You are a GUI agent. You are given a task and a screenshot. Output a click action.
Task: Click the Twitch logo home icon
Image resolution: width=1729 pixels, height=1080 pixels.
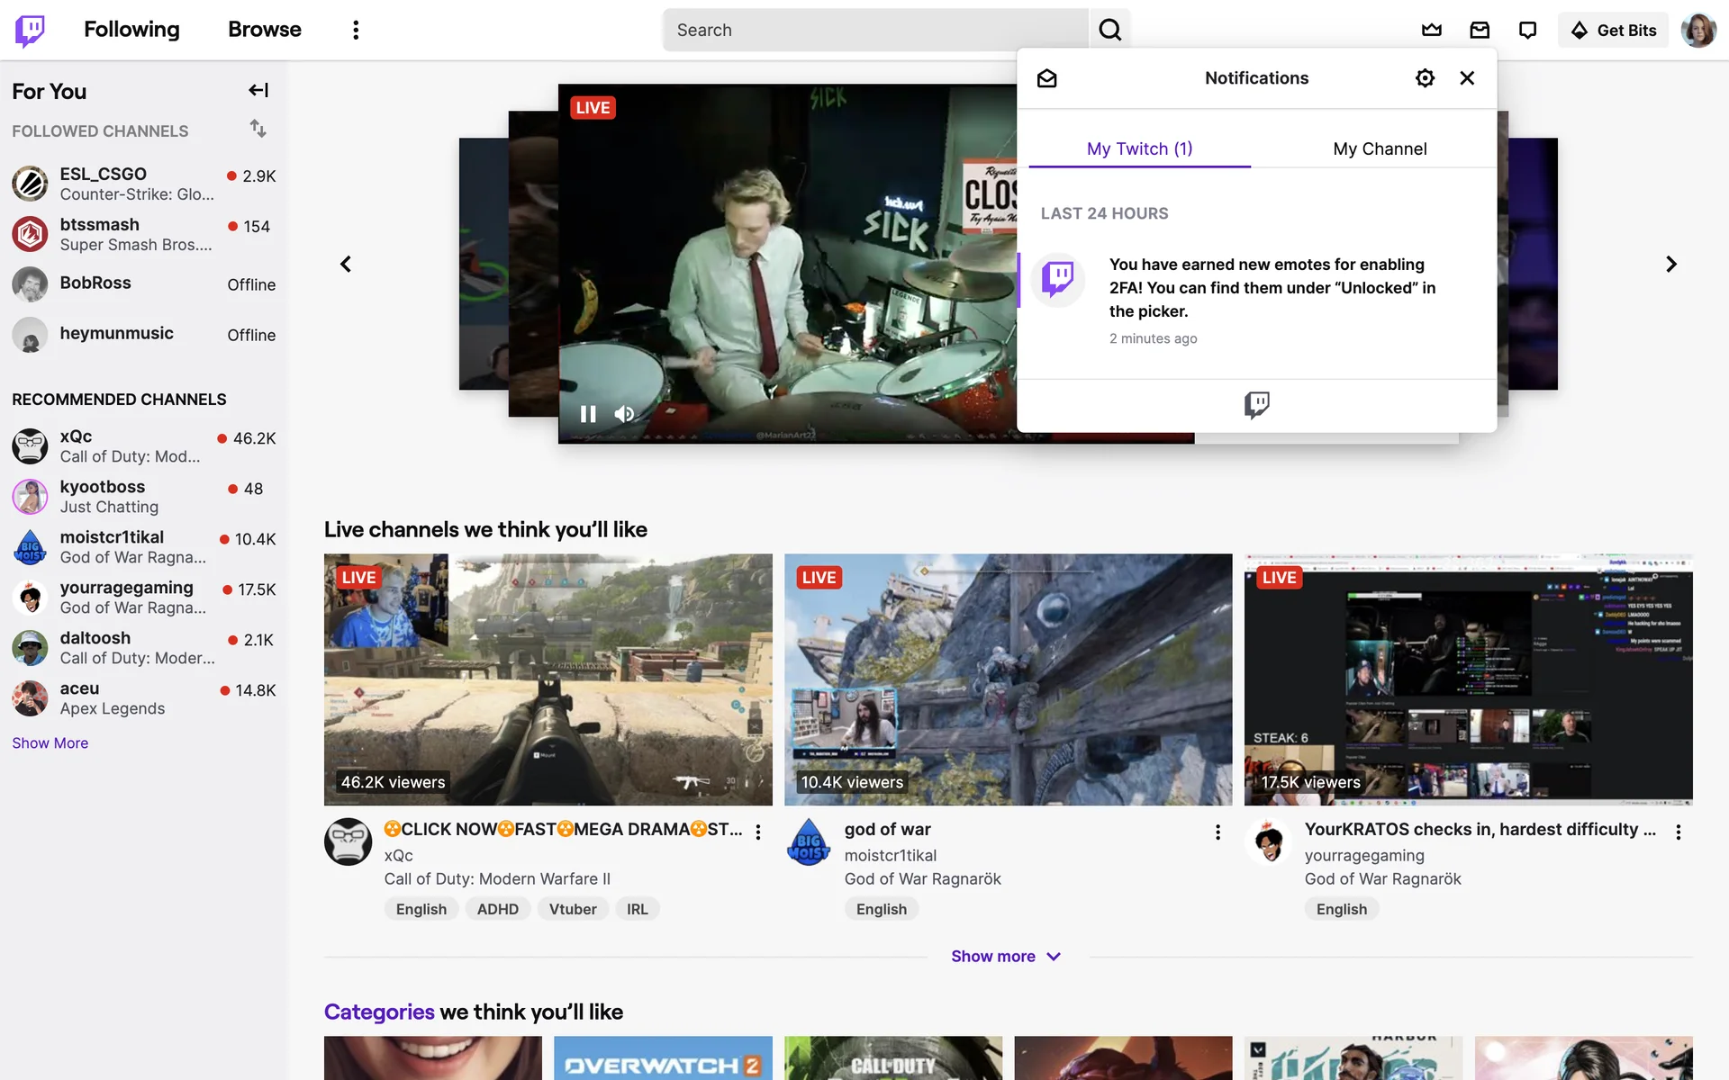point(30,30)
